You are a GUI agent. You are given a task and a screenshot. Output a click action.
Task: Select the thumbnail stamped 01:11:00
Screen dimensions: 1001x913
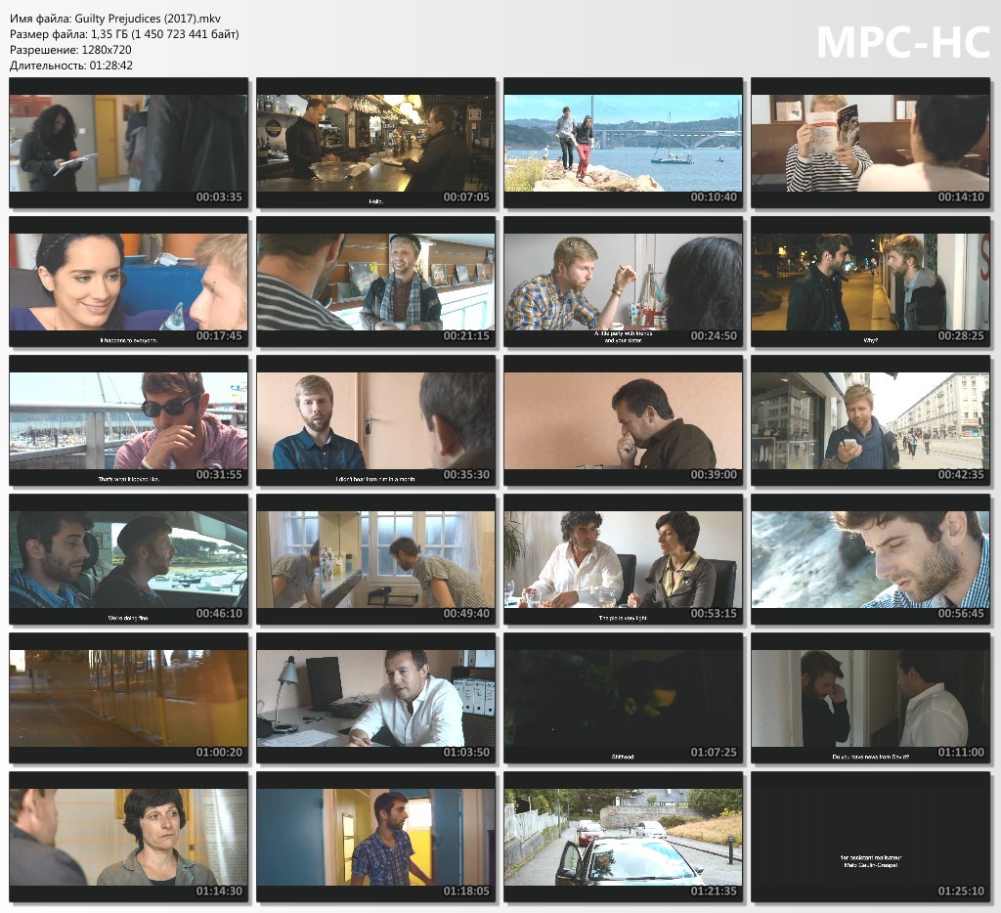(870, 699)
